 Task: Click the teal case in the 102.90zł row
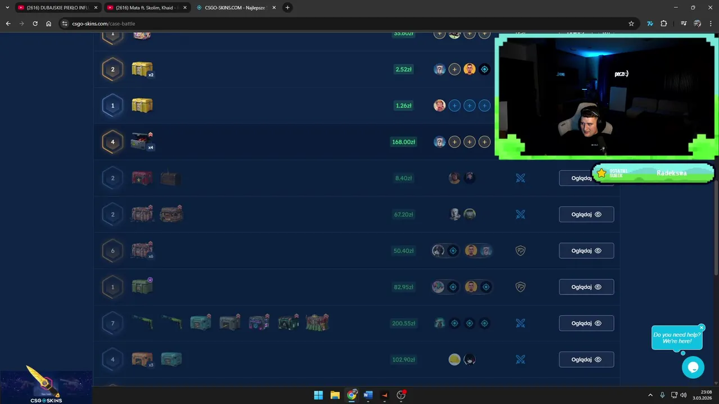point(171,359)
